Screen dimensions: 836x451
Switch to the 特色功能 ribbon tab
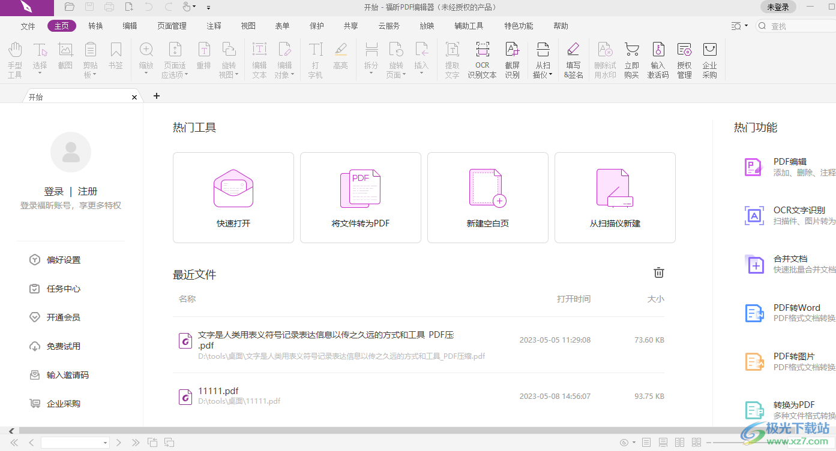[x=519, y=26]
